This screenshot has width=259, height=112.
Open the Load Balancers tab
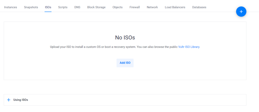175,7
